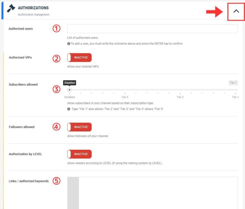Set subscriber slider to the Tier 3 mark
The height and width of the screenshot is (209, 245).
(x=125, y=93)
